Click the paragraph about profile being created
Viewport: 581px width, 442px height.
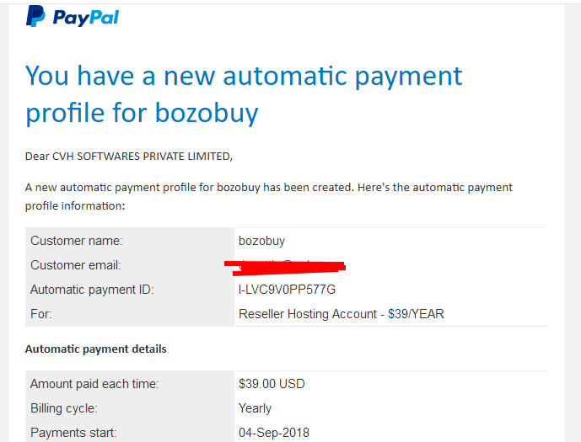coord(269,196)
